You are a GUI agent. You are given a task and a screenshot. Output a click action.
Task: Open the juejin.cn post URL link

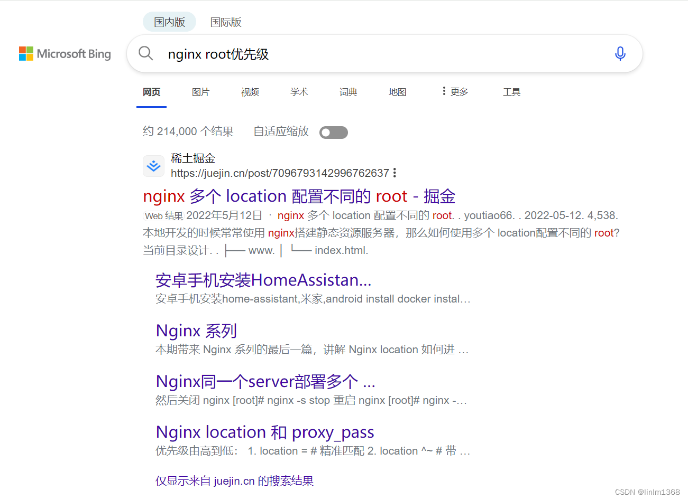pyautogui.click(x=280, y=173)
